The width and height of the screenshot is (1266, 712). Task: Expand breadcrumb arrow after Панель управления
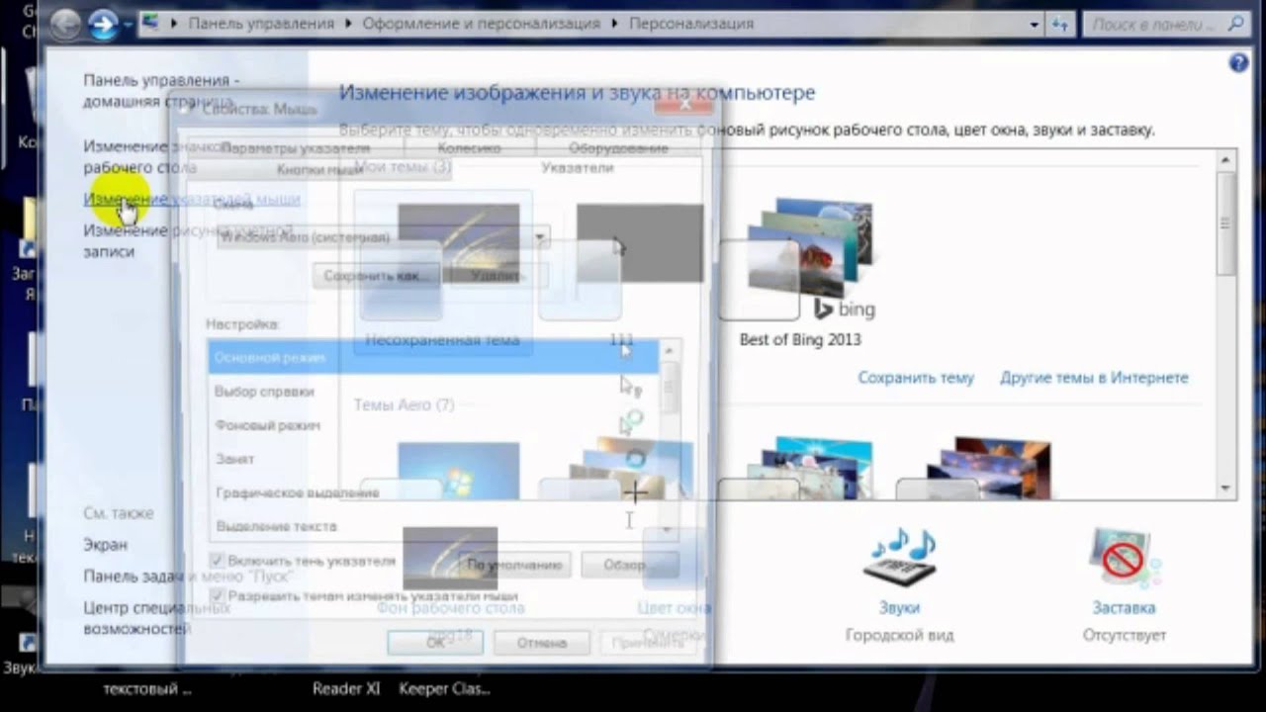click(349, 24)
